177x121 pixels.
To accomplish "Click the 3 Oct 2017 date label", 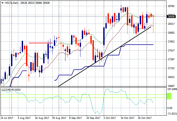I will click(110, 118).
